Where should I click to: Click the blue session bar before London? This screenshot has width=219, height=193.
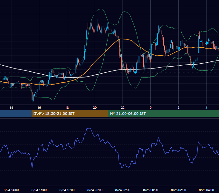[16, 114]
